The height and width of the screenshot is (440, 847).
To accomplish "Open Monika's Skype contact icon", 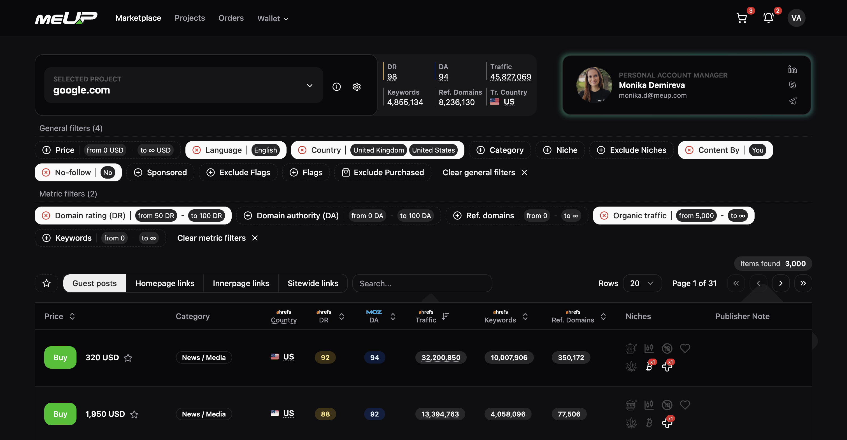I will pos(793,85).
